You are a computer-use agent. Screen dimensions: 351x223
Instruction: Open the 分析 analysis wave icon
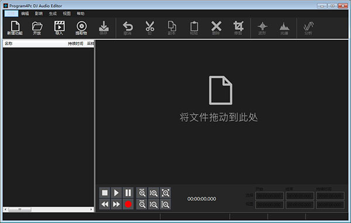(x=308, y=28)
